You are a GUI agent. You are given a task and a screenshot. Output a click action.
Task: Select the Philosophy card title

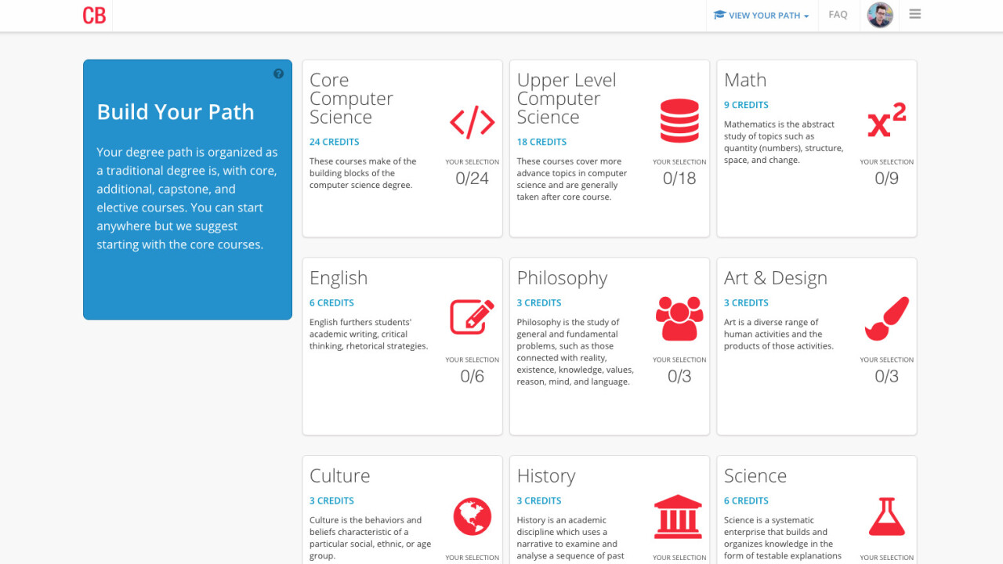(x=562, y=278)
